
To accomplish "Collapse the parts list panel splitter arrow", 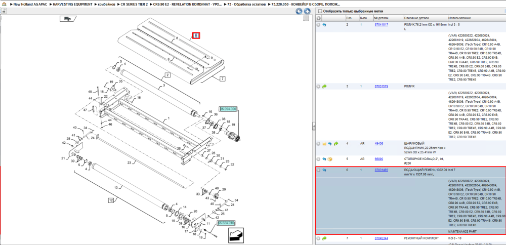I will (314, 127).
